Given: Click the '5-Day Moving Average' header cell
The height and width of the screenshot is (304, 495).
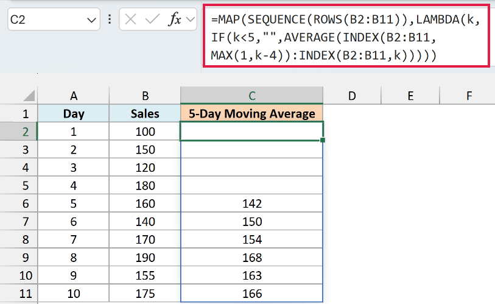Looking at the screenshot, I should click(x=252, y=113).
